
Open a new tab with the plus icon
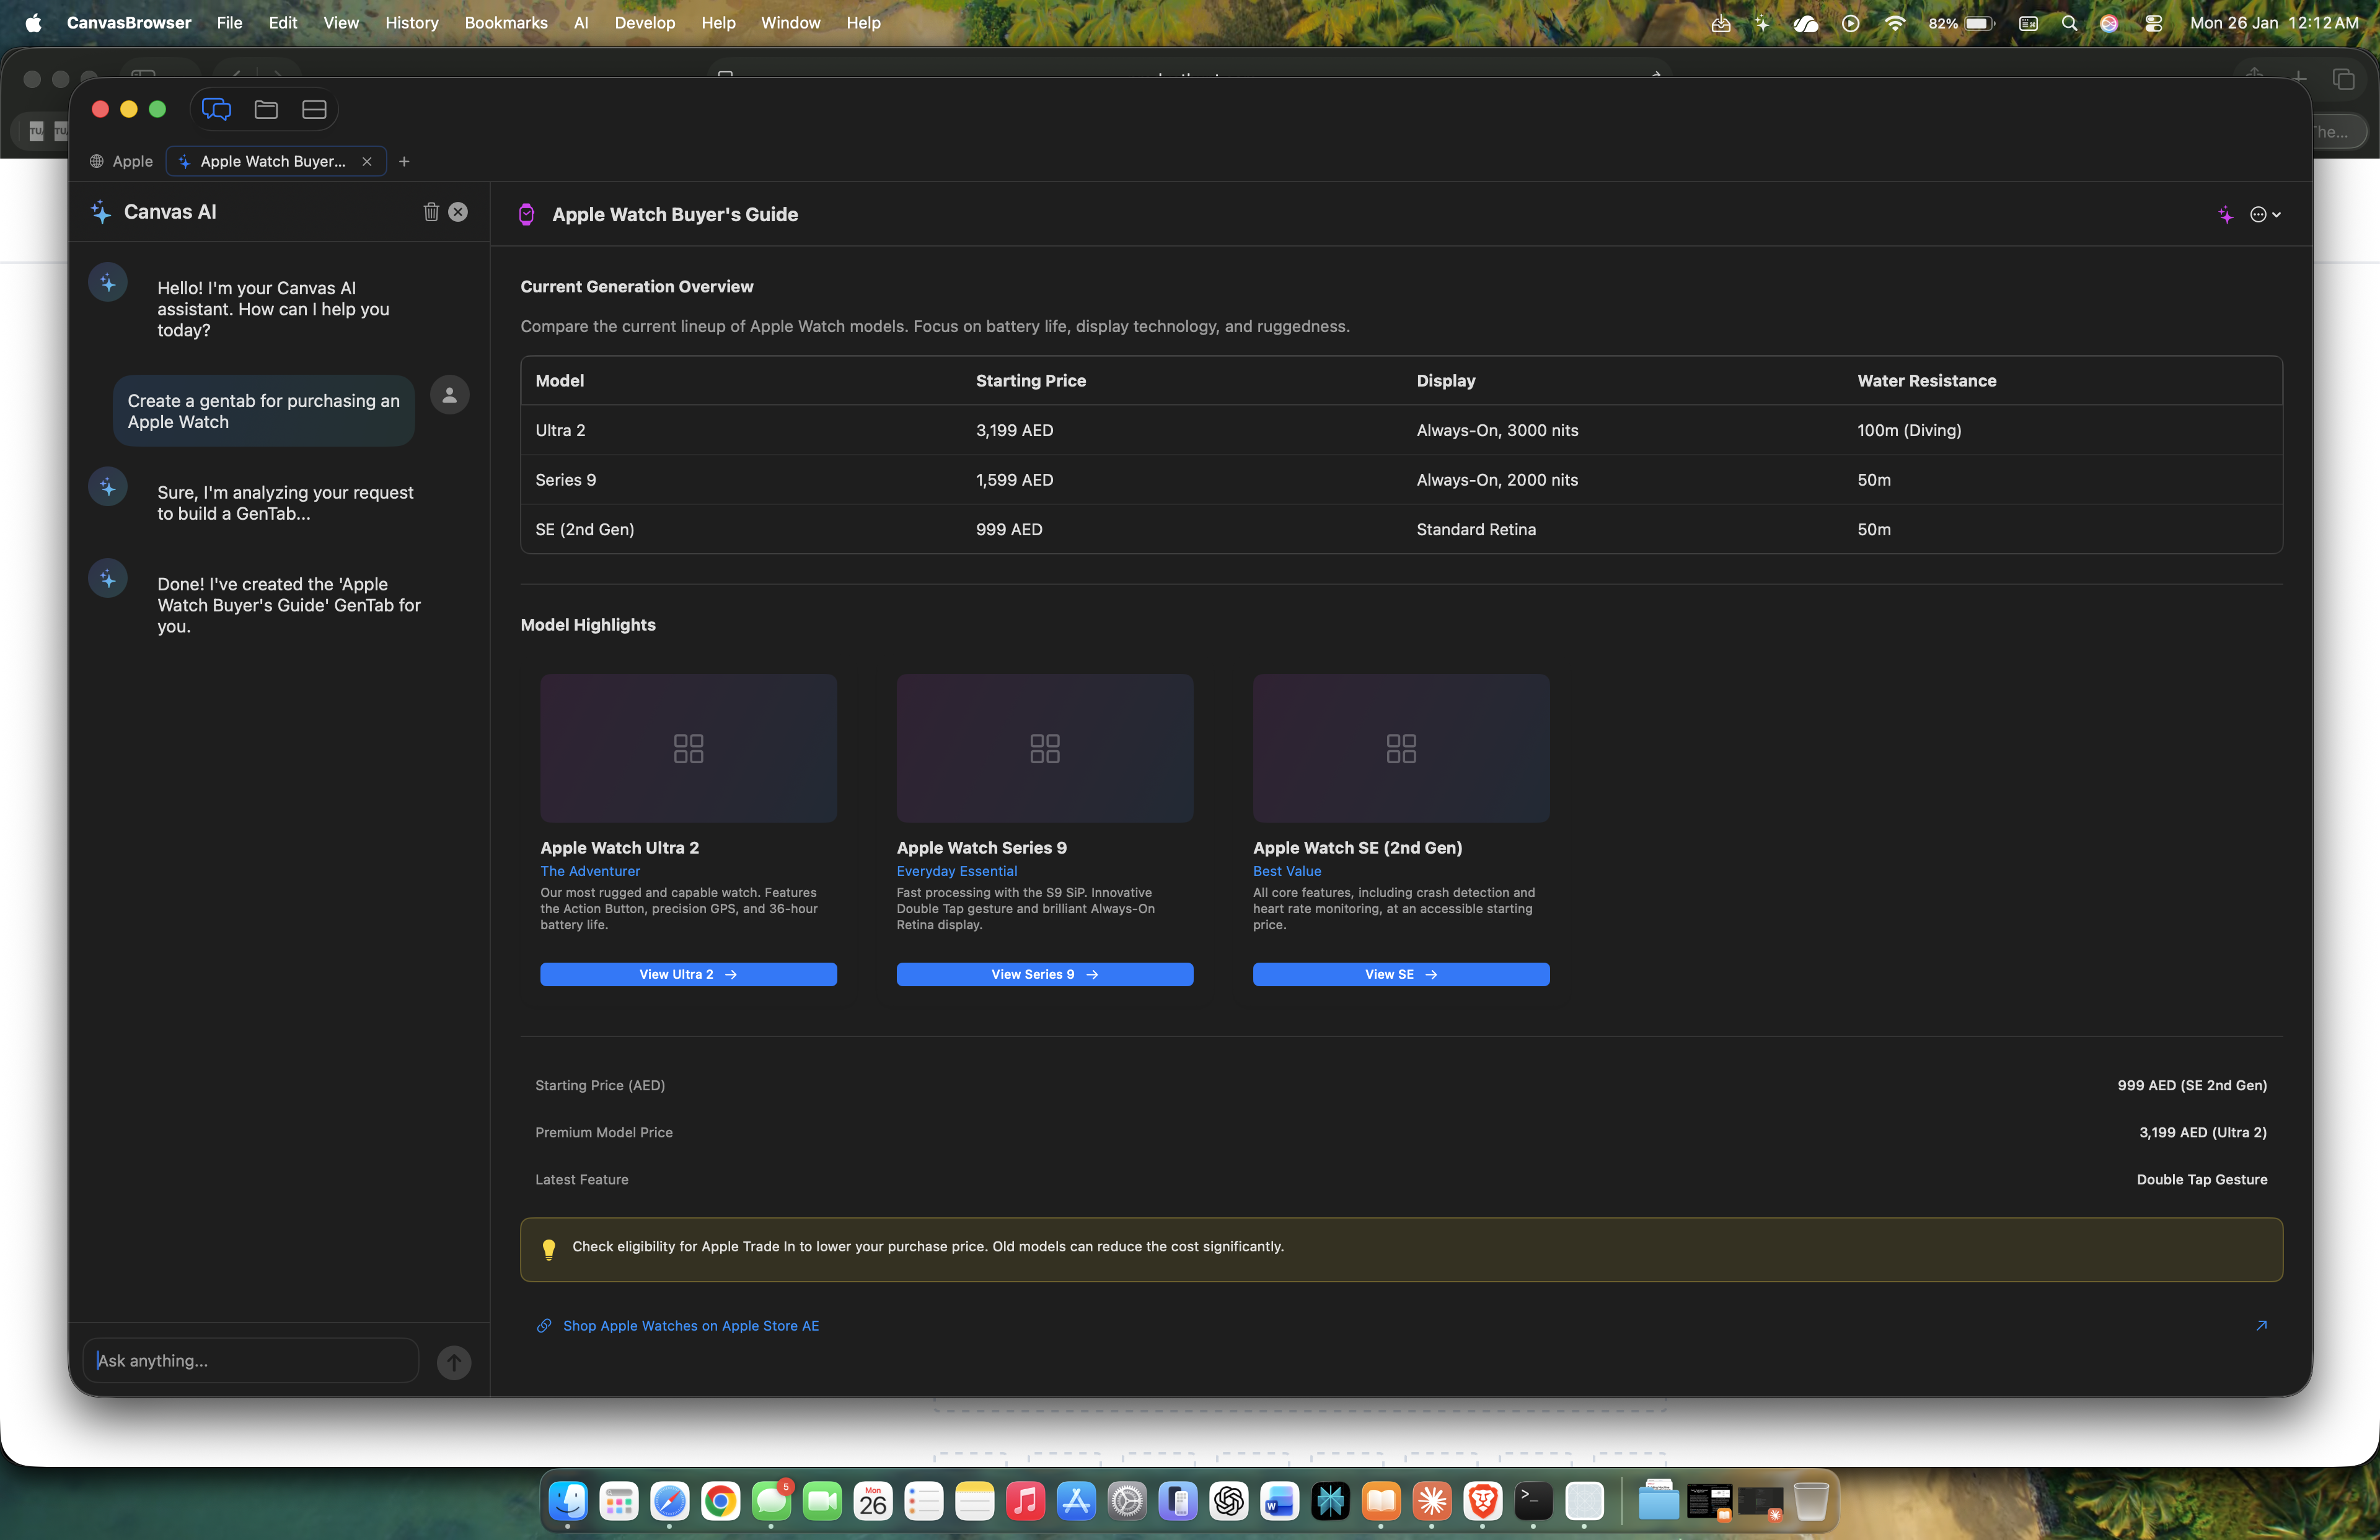(x=405, y=161)
